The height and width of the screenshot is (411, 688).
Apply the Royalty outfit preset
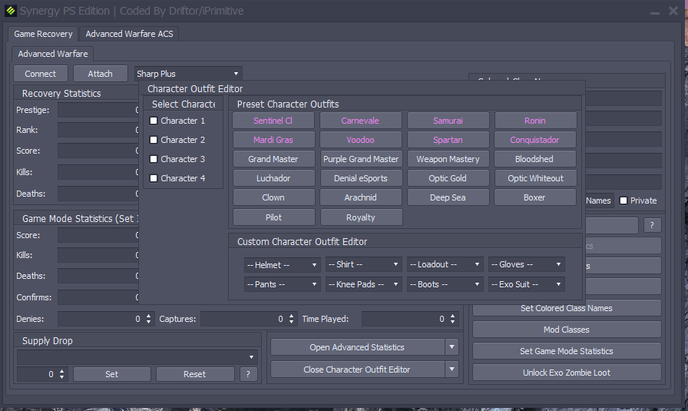pyautogui.click(x=361, y=217)
